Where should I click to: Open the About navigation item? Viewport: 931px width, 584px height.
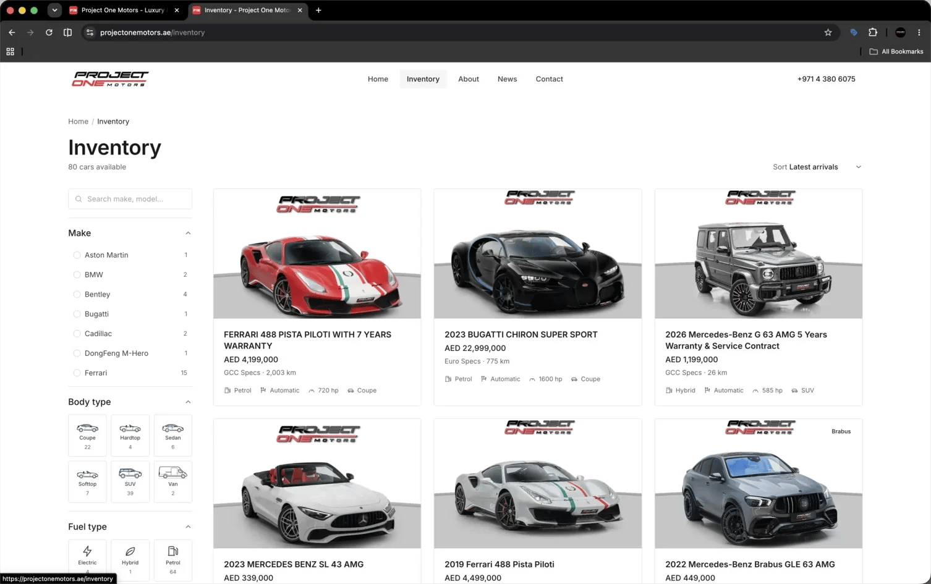tap(469, 79)
